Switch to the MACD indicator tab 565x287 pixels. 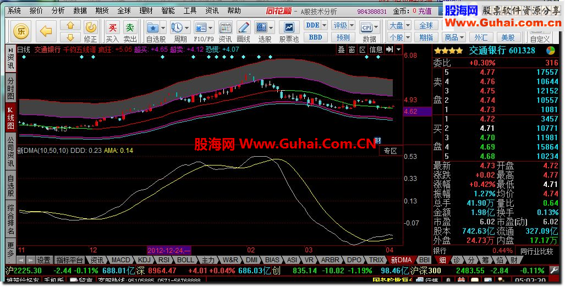(120, 260)
